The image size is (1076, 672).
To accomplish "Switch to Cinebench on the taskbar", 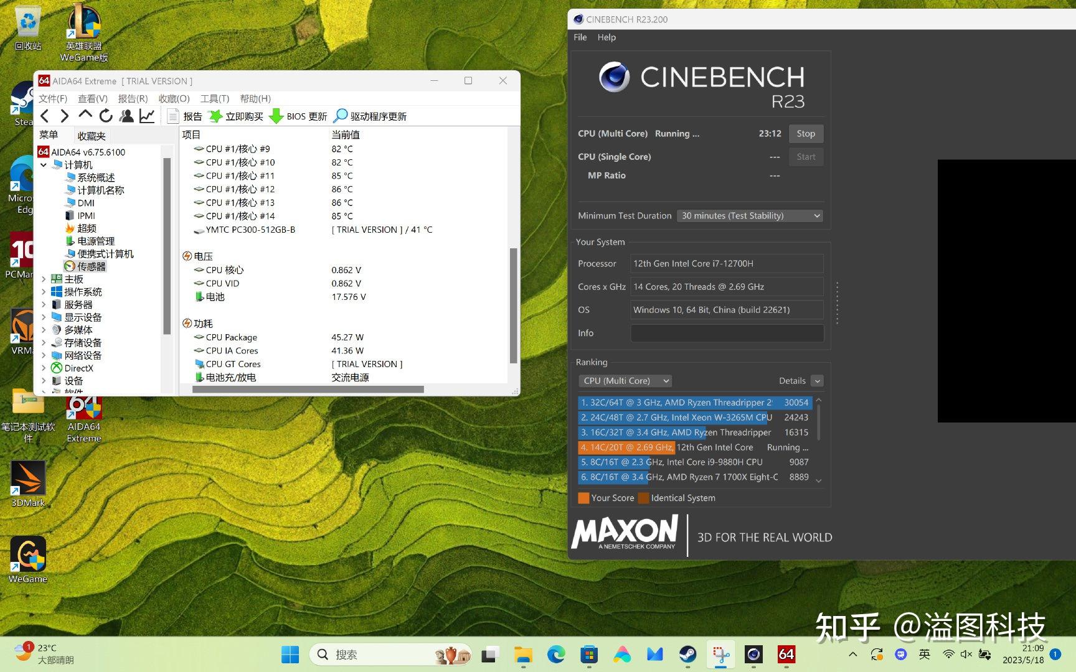I will (753, 655).
